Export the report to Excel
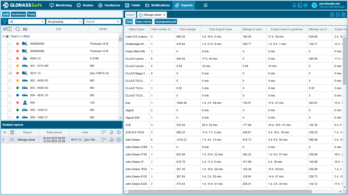The width and height of the screenshot is (348, 195). point(332,14)
